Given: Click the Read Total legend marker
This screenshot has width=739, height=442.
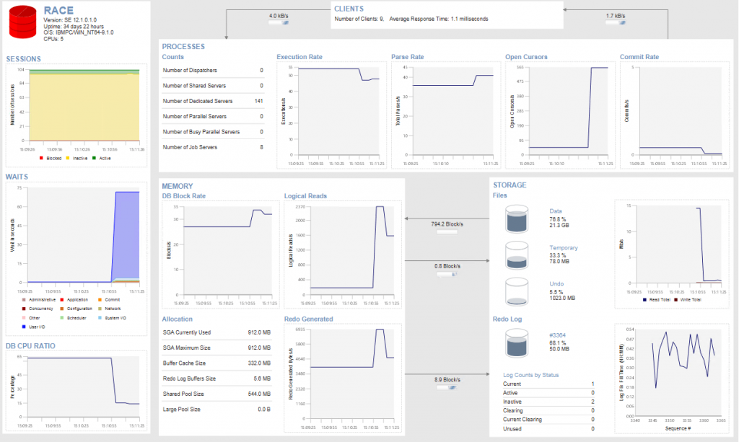Looking at the screenshot, I should (644, 300).
